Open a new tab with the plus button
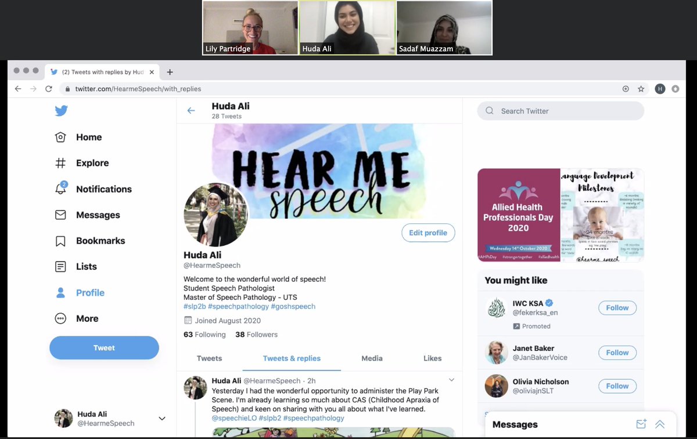This screenshot has height=439, width=697. (170, 72)
